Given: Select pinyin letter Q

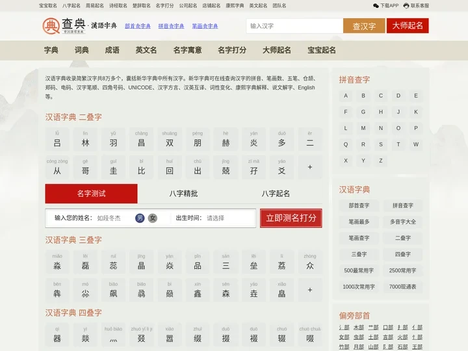Looking at the screenshot, I should (x=346, y=144).
